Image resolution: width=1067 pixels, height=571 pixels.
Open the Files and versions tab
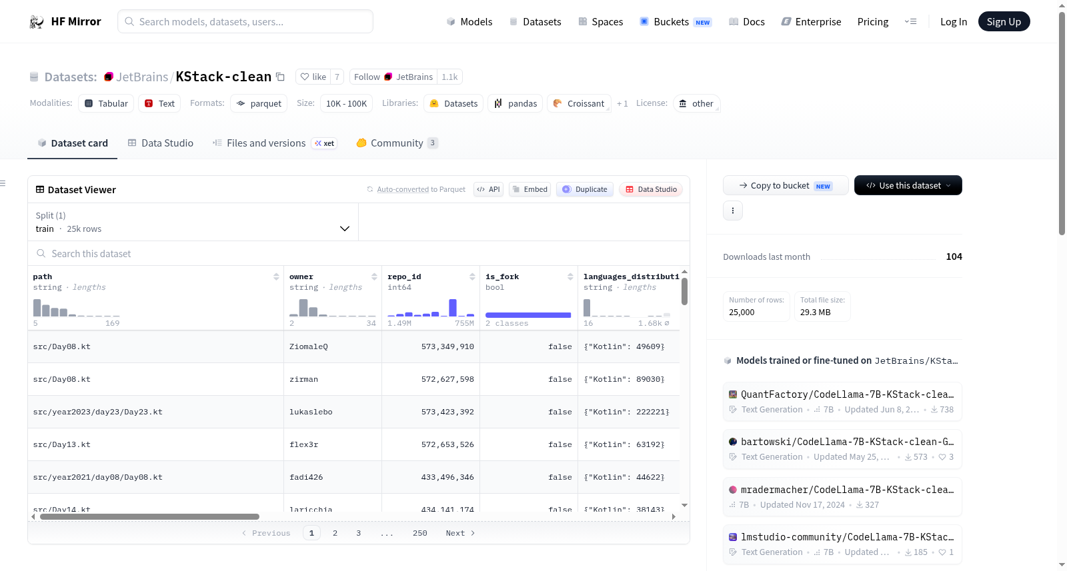(275, 143)
